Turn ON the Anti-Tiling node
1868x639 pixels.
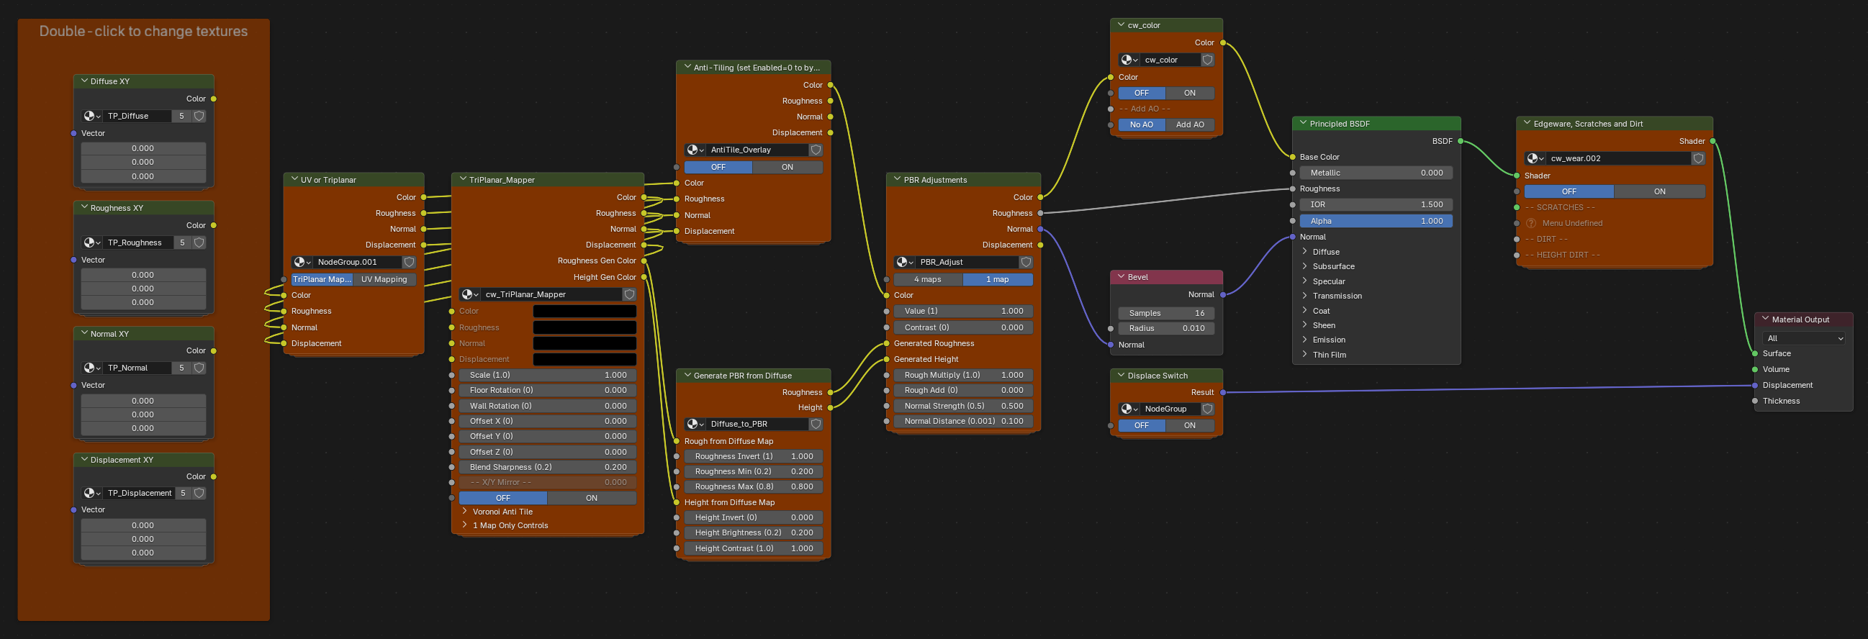pos(788,168)
